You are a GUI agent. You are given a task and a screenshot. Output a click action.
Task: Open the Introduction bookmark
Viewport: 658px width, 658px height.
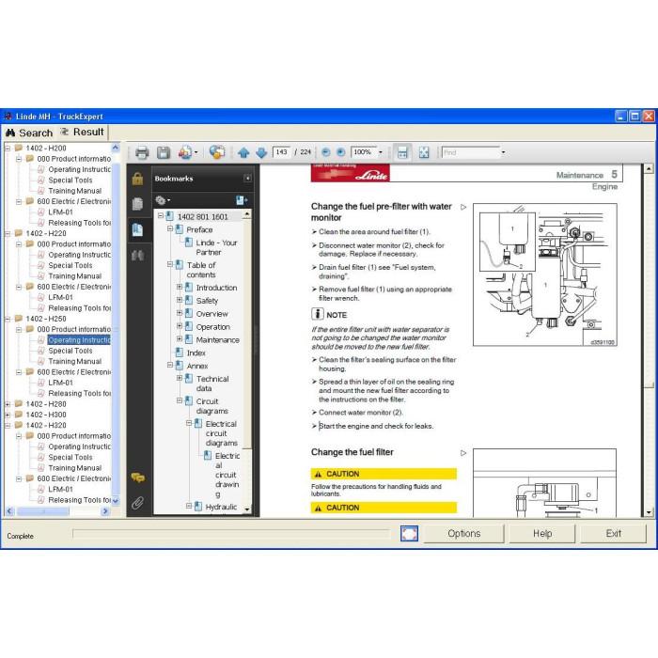pyautogui.click(x=216, y=288)
